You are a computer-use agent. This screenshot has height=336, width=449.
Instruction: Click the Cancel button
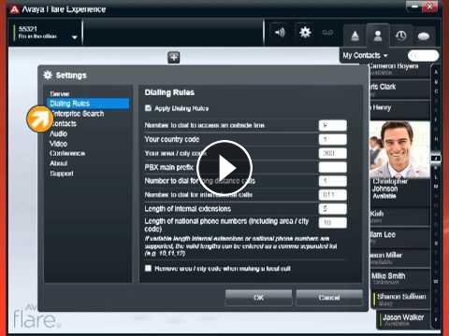pos(329,298)
